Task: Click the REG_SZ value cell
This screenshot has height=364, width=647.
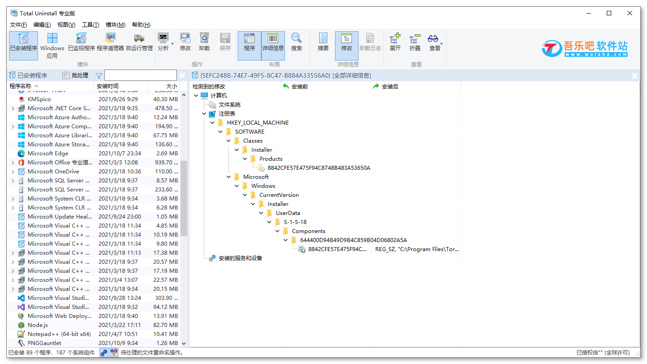Action: [417, 249]
